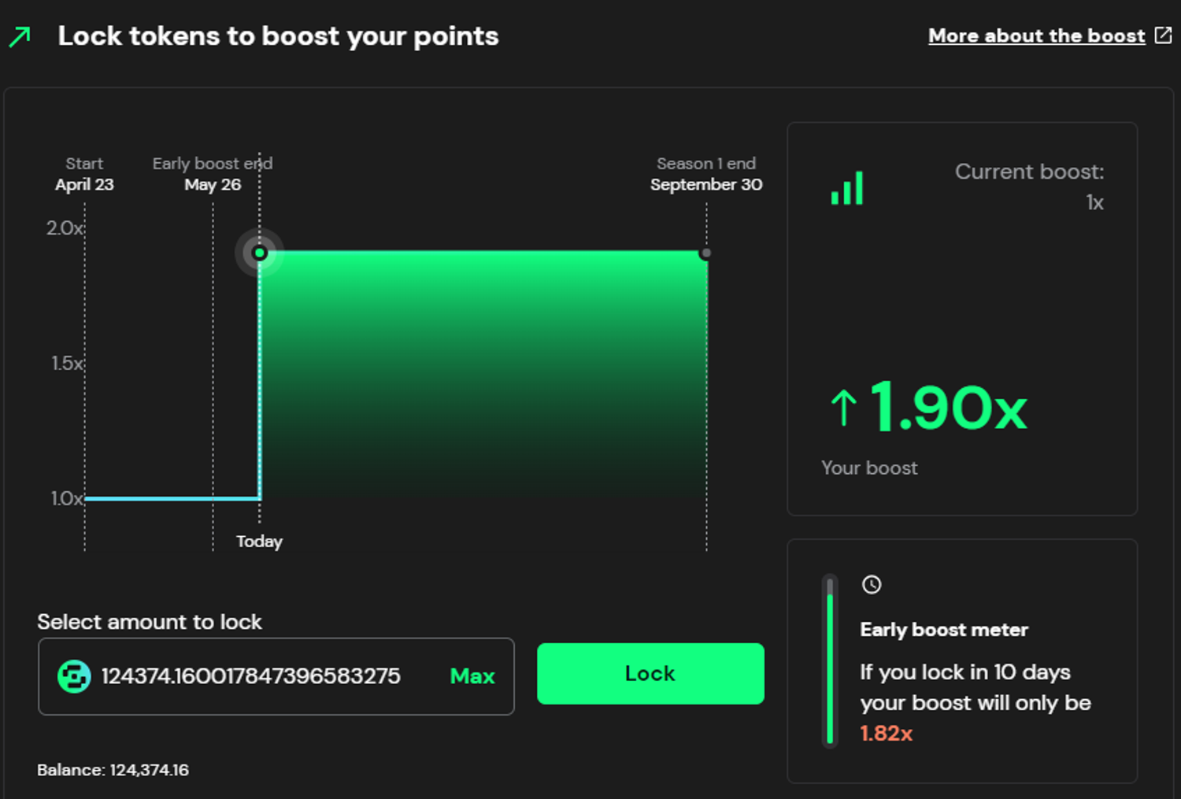Click the green diagonal arrow header icon
Image resolution: width=1181 pixels, height=799 pixels.
[20, 36]
